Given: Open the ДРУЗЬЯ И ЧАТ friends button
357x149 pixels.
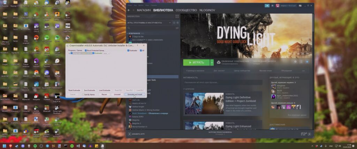Looking at the screenshot, I should (x=305, y=134).
